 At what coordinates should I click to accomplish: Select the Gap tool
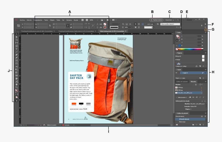click(17, 43)
